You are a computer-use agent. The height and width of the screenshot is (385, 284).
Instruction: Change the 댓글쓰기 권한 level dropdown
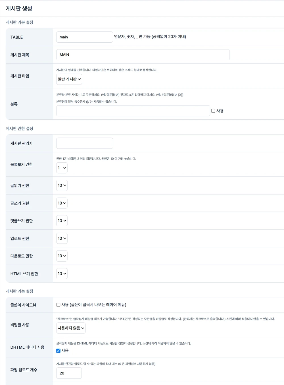[62, 221]
